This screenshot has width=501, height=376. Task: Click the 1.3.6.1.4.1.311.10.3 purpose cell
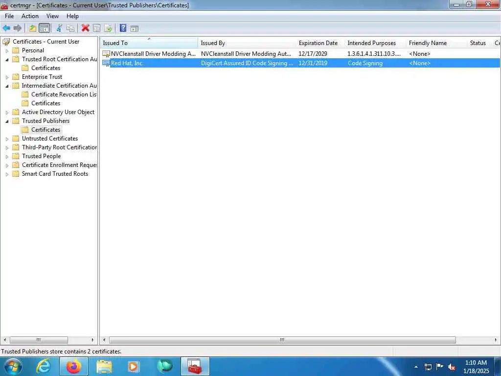click(x=374, y=54)
